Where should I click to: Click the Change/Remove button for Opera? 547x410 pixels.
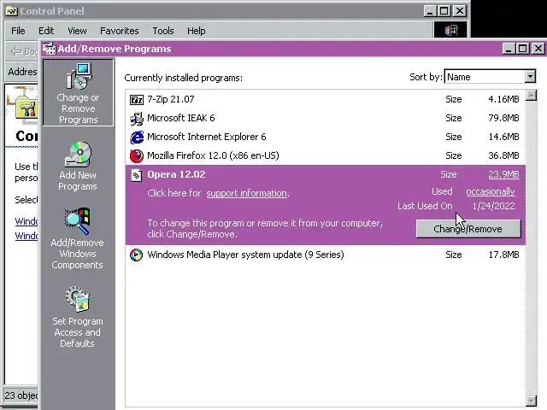[468, 229]
